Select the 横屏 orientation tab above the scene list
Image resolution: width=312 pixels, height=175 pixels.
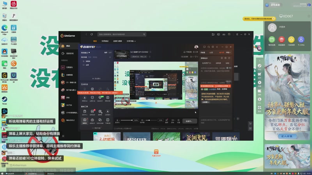click(x=106, y=52)
